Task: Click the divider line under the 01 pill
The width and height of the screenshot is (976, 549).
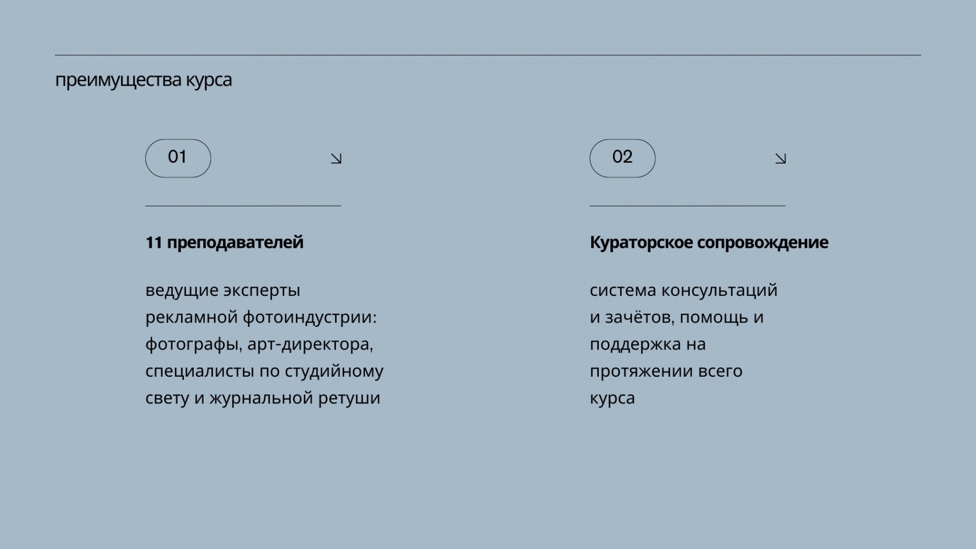Action: coord(243,205)
